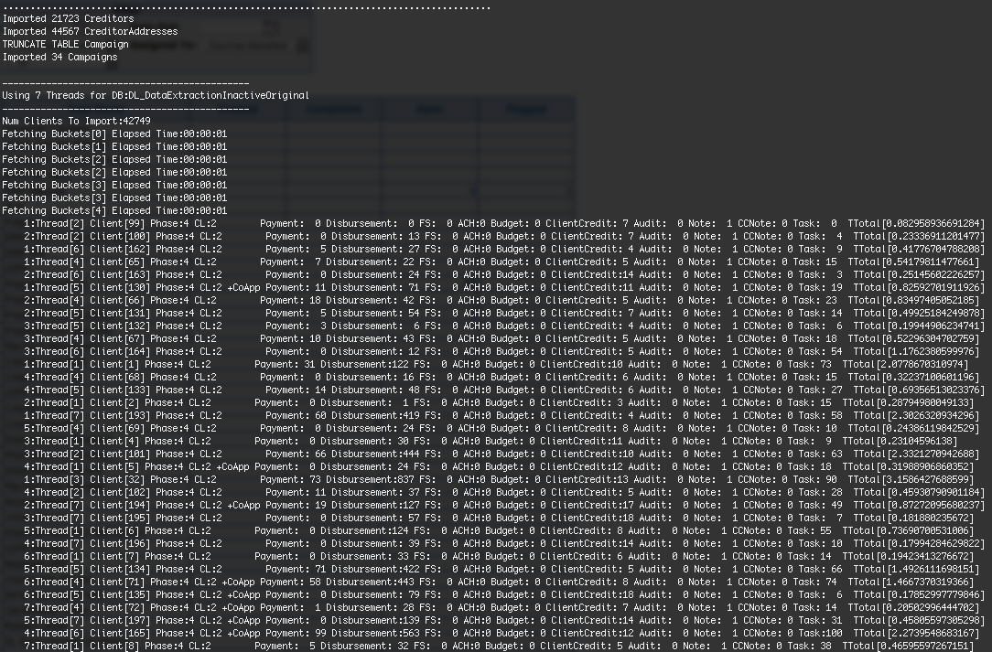This screenshot has width=992, height=652.
Task: Click the Client[135] +CoApp log row
Action: tap(505, 594)
